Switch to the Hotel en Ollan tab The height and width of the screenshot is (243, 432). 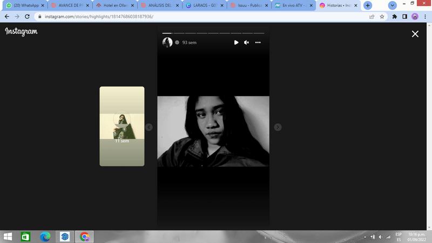pyautogui.click(x=115, y=5)
